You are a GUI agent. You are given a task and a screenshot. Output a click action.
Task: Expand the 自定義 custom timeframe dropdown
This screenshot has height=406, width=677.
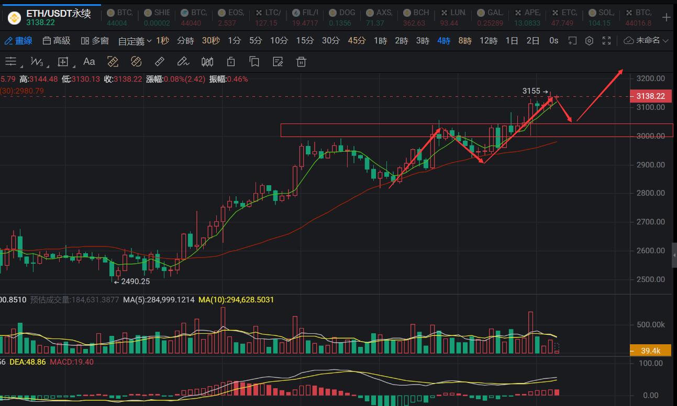(x=135, y=41)
